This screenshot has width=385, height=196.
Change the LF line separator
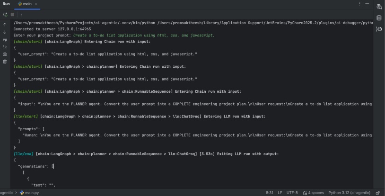click(x=280, y=193)
